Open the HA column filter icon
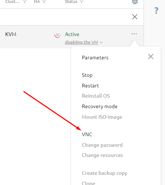The image size is (165, 185). click(x=44, y=1)
